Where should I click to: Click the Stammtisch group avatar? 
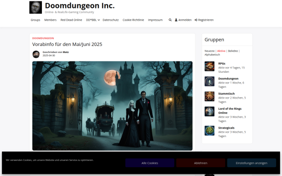pos(209,96)
